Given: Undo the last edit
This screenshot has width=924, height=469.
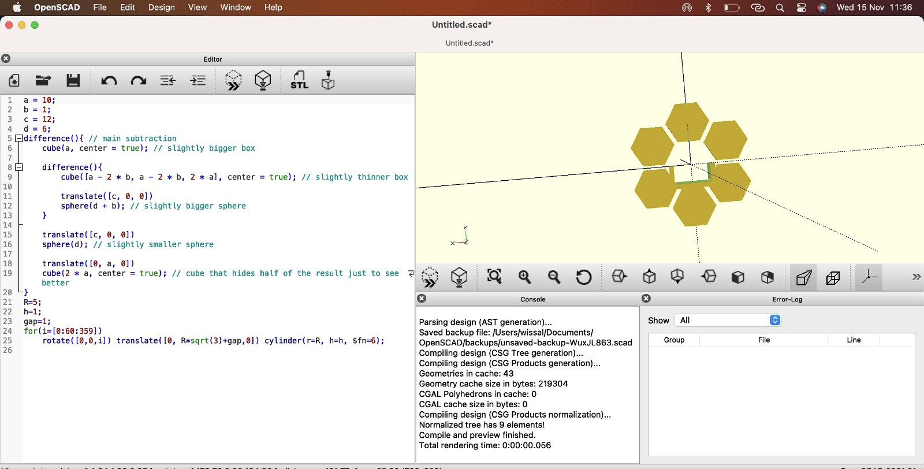Looking at the screenshot, I should 109,80.
